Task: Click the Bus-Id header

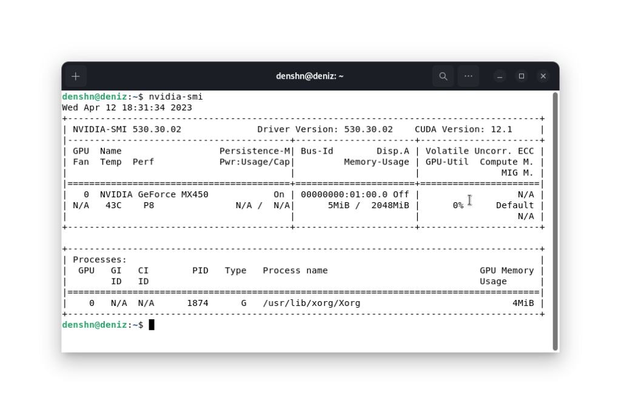Action: coord(317,151)
